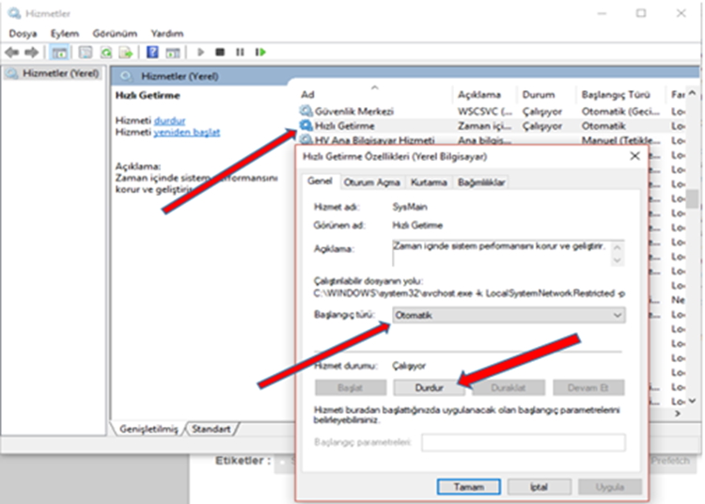The image size is (705, 504).
Task: Click the Uygula button
Action: (610, 487)
